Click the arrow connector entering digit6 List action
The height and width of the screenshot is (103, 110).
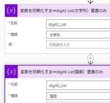(91, 63)
